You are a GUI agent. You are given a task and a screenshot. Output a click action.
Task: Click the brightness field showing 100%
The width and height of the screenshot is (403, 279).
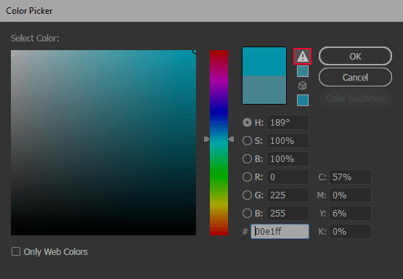(288, 158)
